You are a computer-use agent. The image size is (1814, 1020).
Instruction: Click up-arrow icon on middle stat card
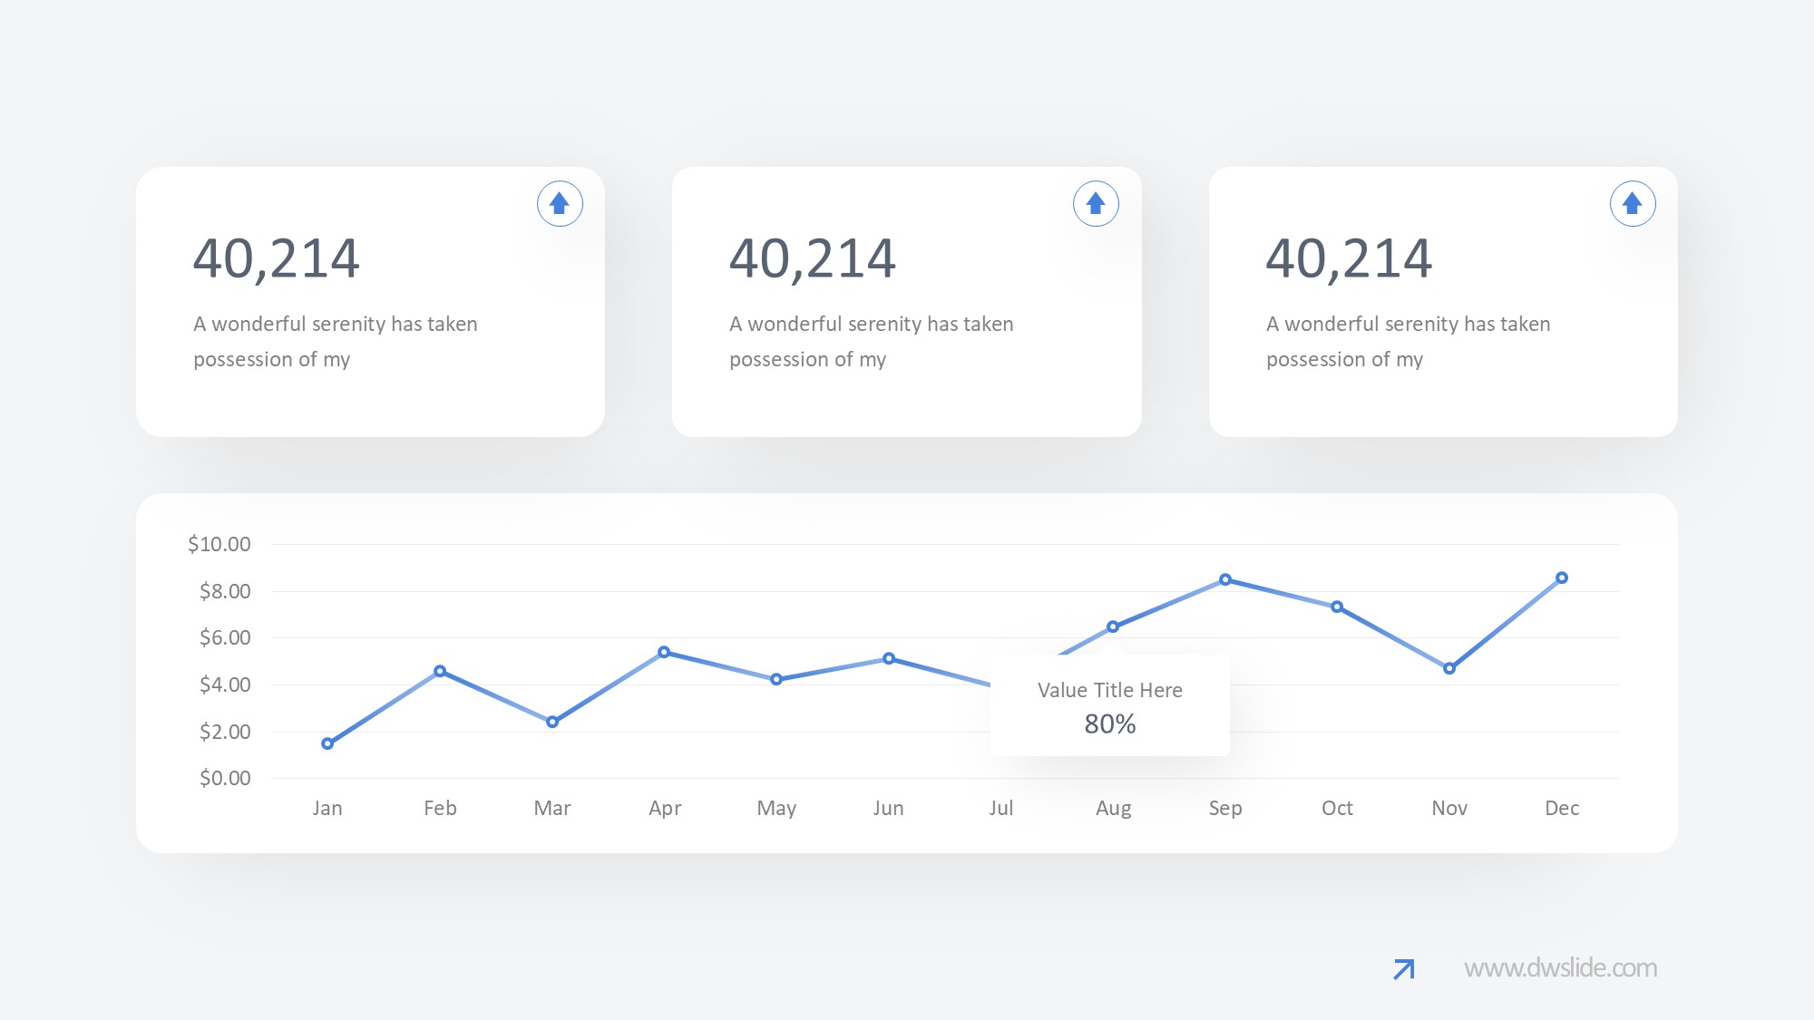click(x=1096, y=204)
